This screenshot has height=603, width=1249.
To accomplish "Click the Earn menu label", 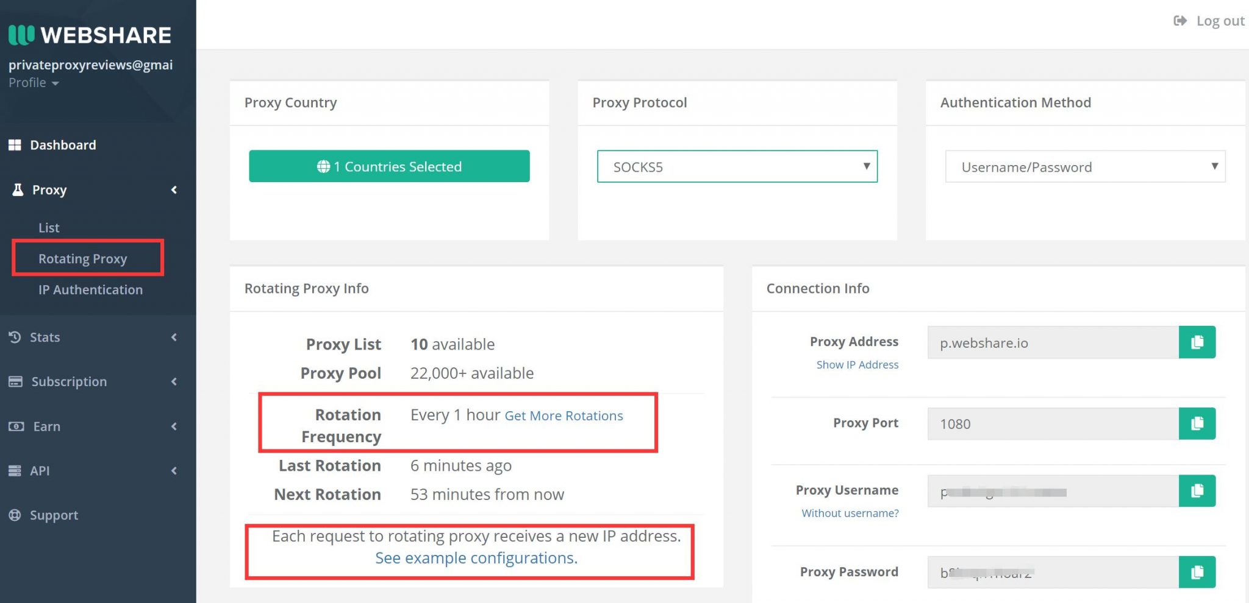I will click(x=46, y=426).
